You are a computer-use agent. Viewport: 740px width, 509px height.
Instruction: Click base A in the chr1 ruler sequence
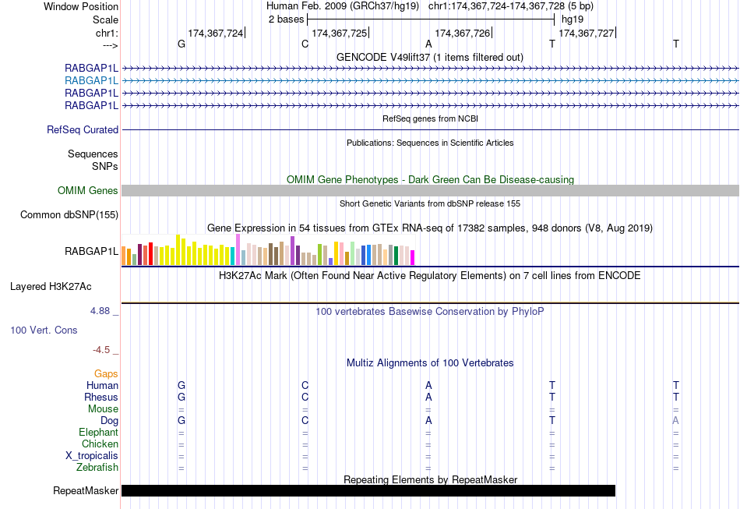click(428, 44)
